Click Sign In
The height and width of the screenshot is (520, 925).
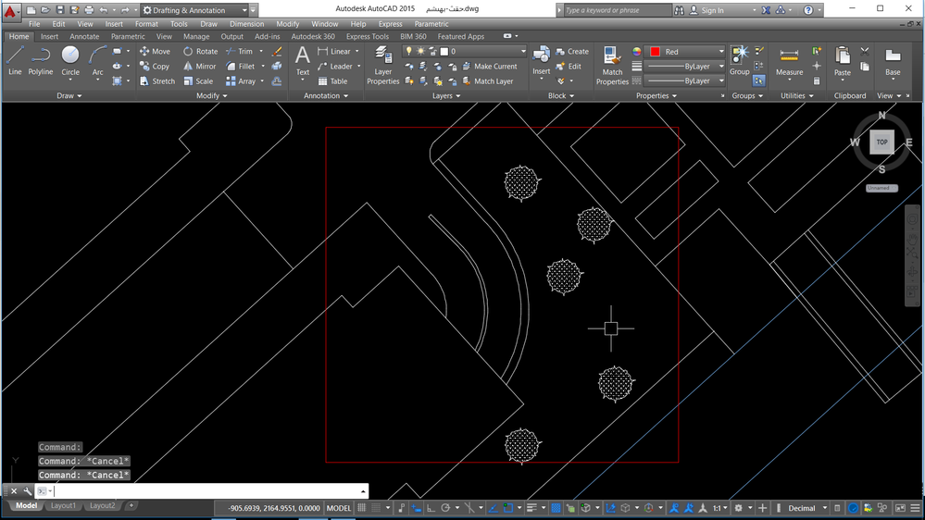706,10
